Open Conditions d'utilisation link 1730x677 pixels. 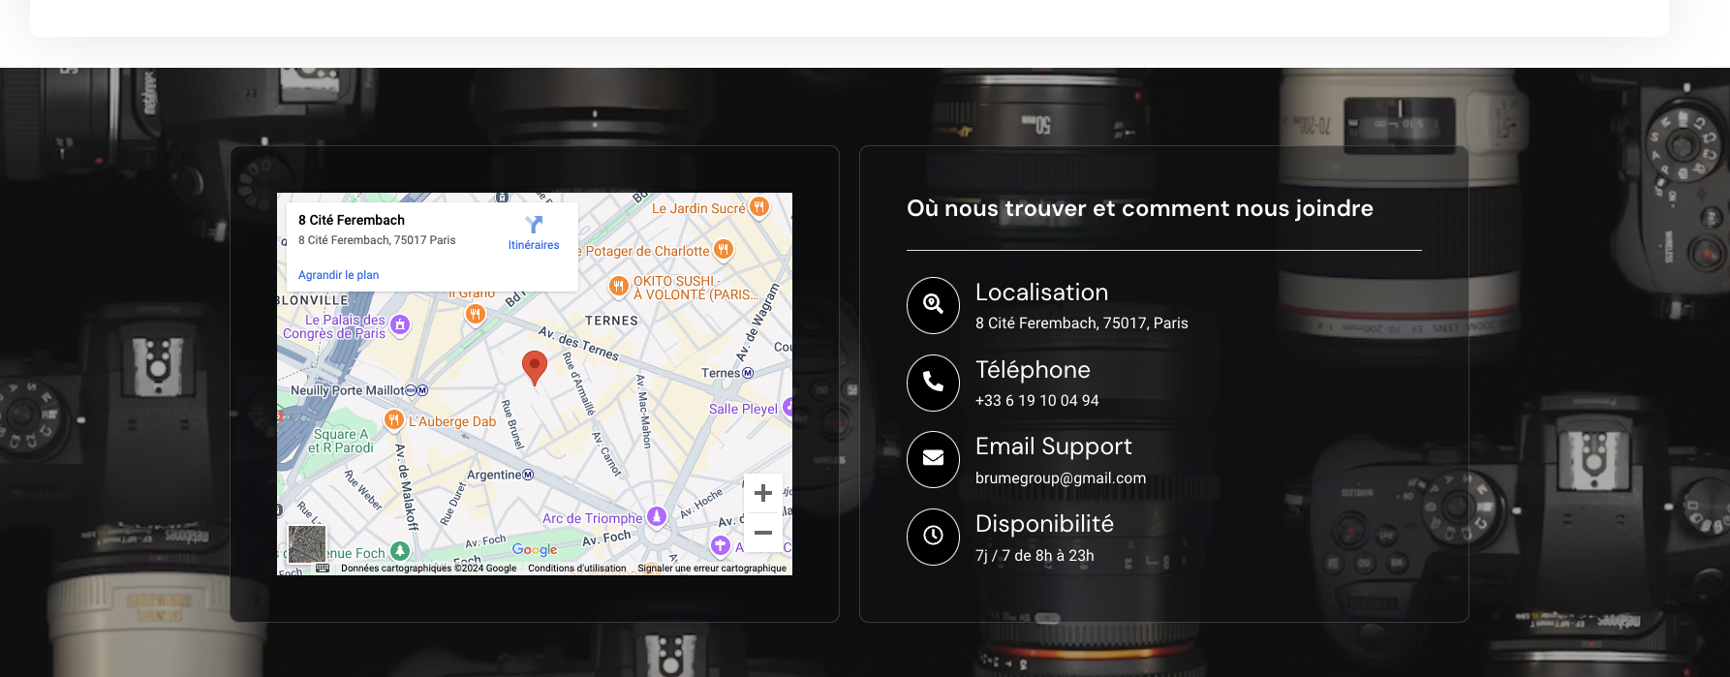pyautogui.click(x=576, y=569)
